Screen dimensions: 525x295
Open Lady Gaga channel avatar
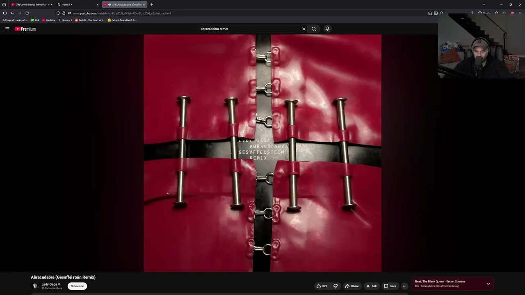[x=35, y=286]
